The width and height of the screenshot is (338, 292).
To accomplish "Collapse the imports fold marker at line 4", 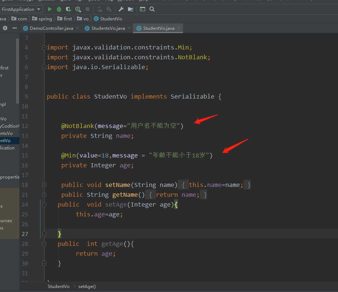I will point(44,47).
